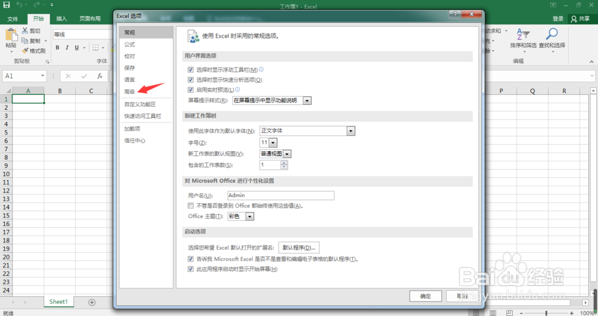The image size is (598, 316).
Task: Select 自定义功能区 Customize Ribbon option
Action: click(140, 104)
